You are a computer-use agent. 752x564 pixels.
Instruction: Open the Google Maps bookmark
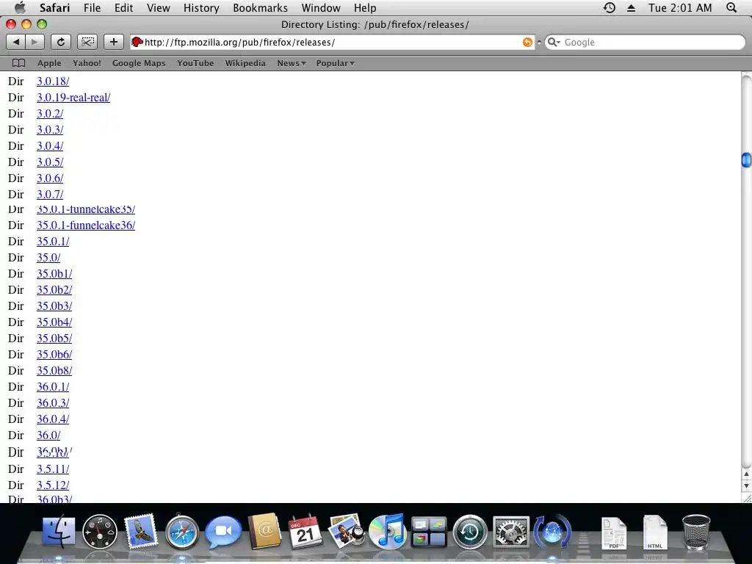pos(139,63)
